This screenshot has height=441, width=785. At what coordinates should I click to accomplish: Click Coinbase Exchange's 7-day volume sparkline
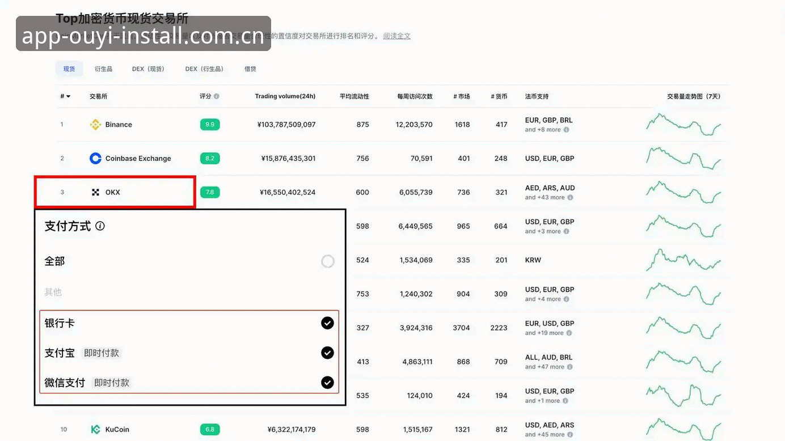[684, 158]
